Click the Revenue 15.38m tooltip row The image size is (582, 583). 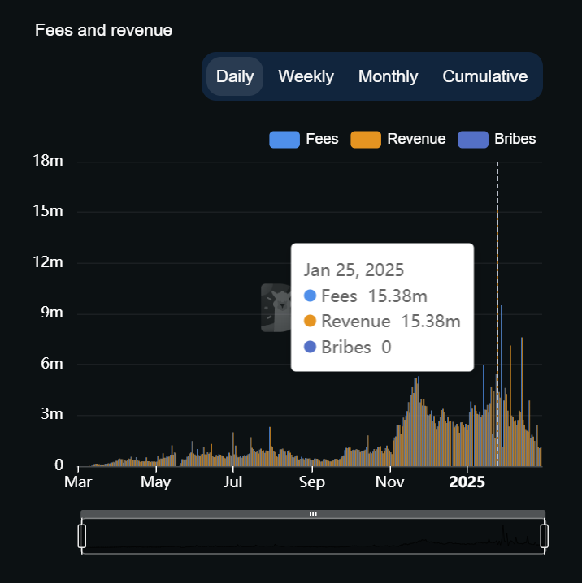click(x=382, y=322)
